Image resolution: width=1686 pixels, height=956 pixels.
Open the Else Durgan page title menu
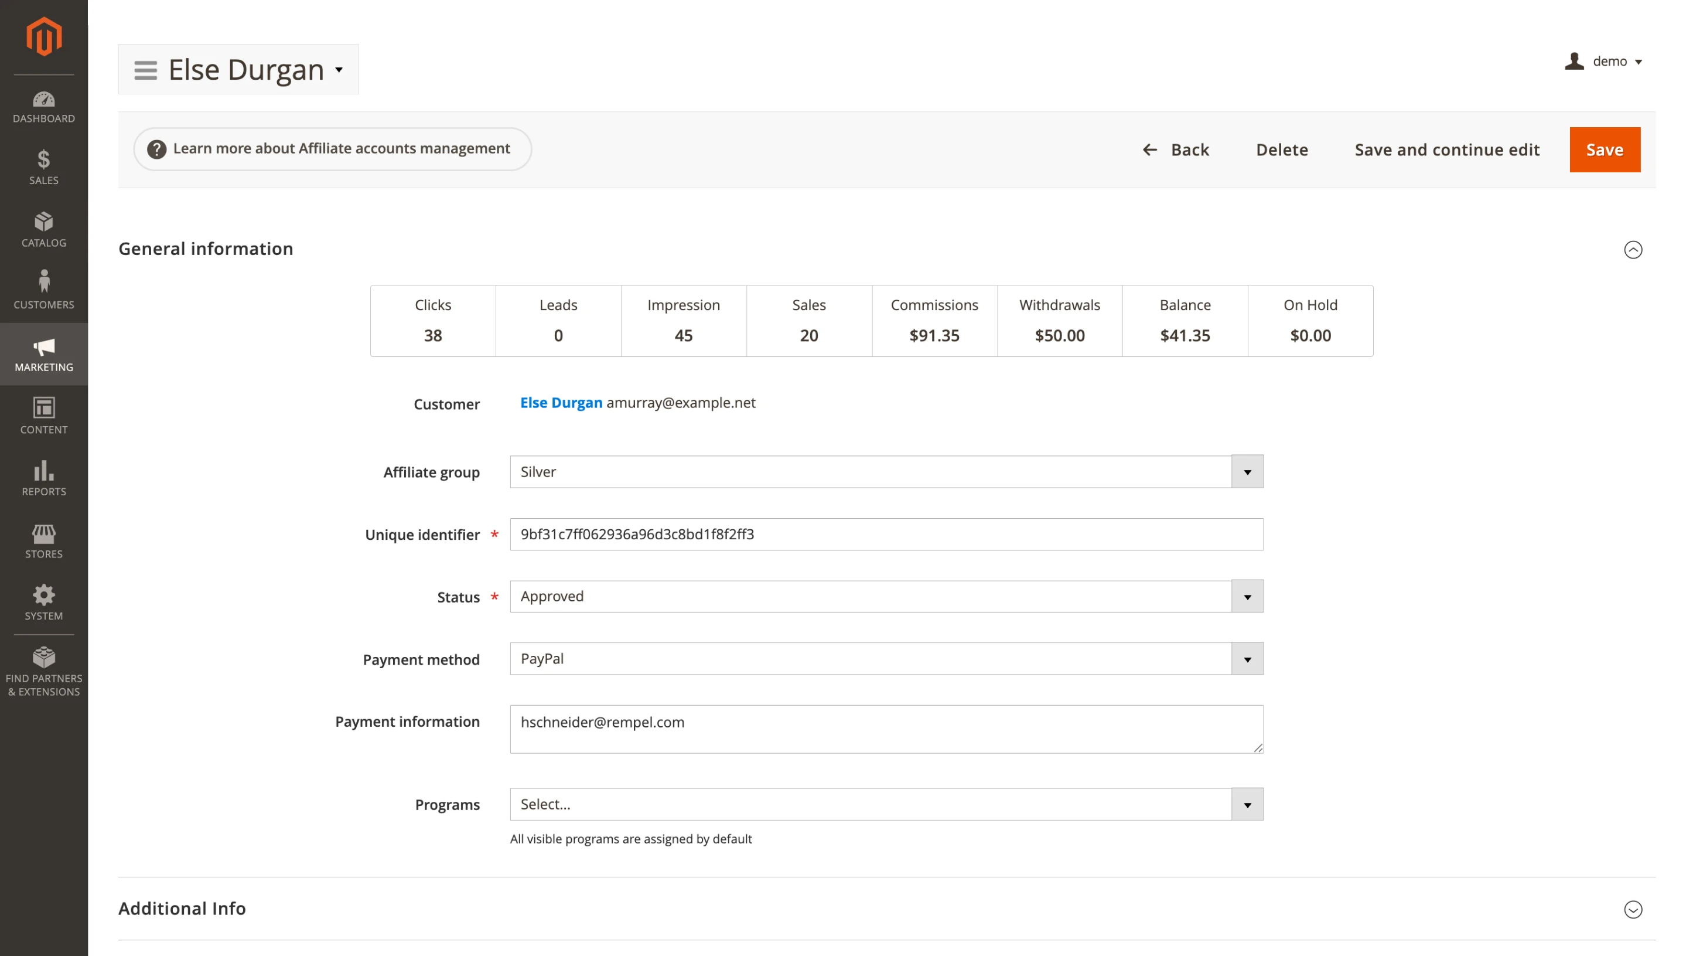pos(339,70)
